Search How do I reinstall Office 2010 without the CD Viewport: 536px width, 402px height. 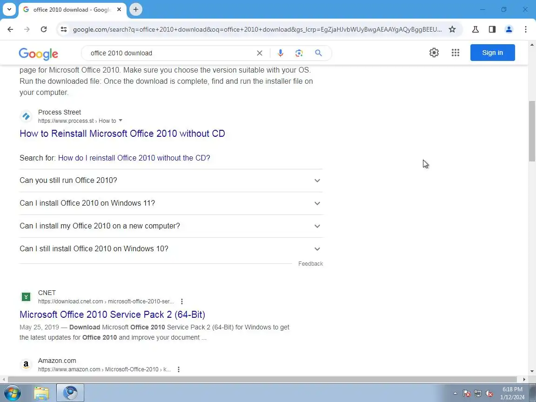pyautogui.click(x=134, y=158)
